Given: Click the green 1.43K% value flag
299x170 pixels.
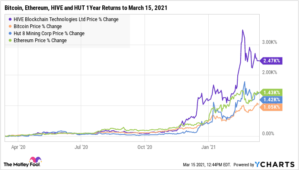Looking at the screenshot, I should click(x=271, y=93).
